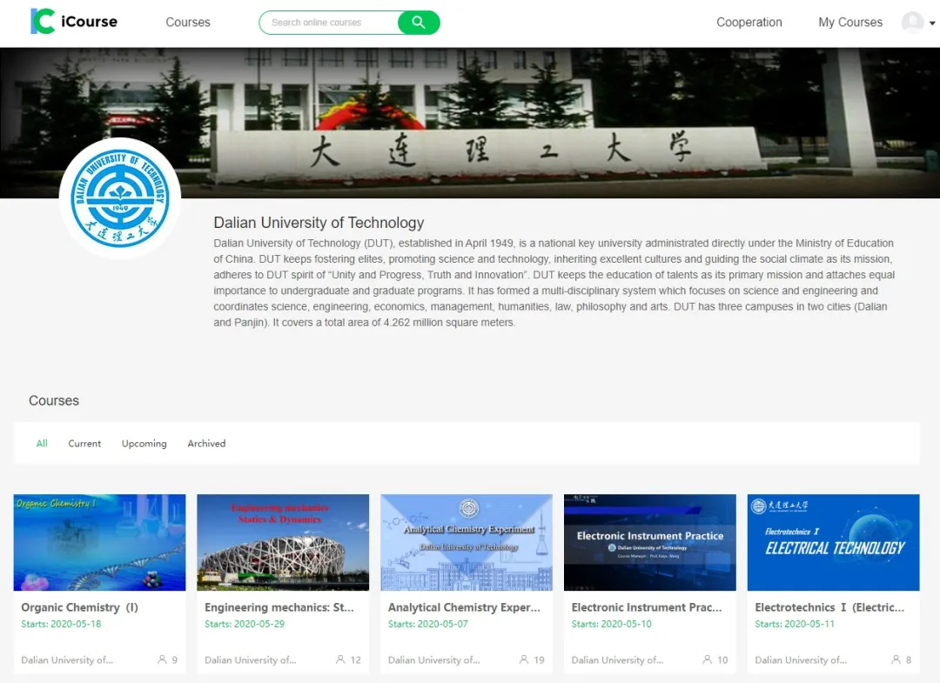This screenshot has width=940, height=683.
Task: View the Archived courses tab
Action: click(206, 444)
